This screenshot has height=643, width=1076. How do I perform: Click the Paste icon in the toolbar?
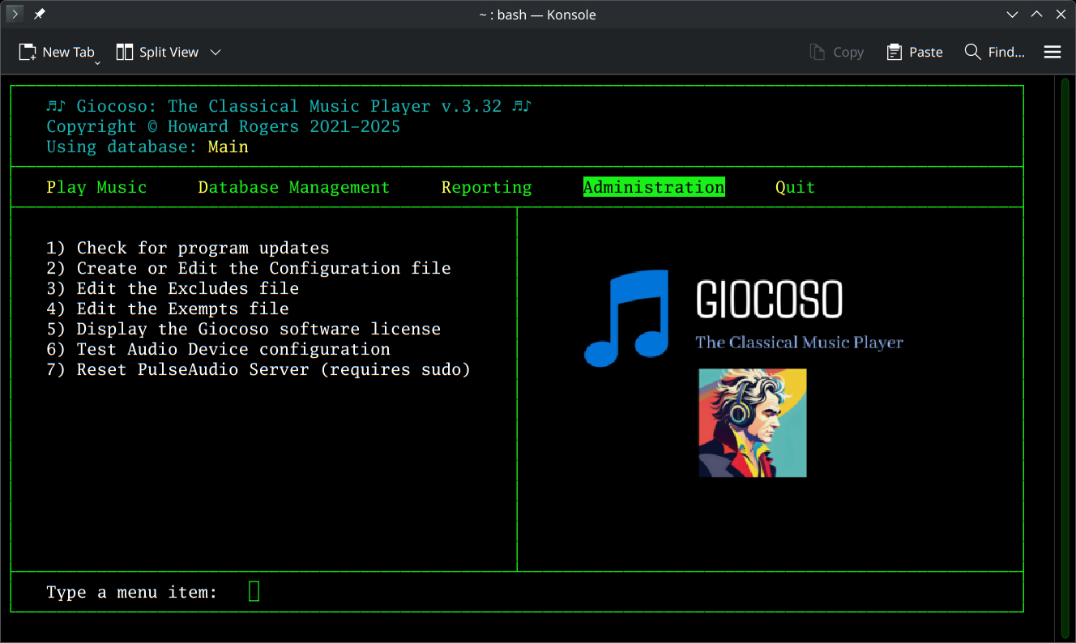[894, 51]
